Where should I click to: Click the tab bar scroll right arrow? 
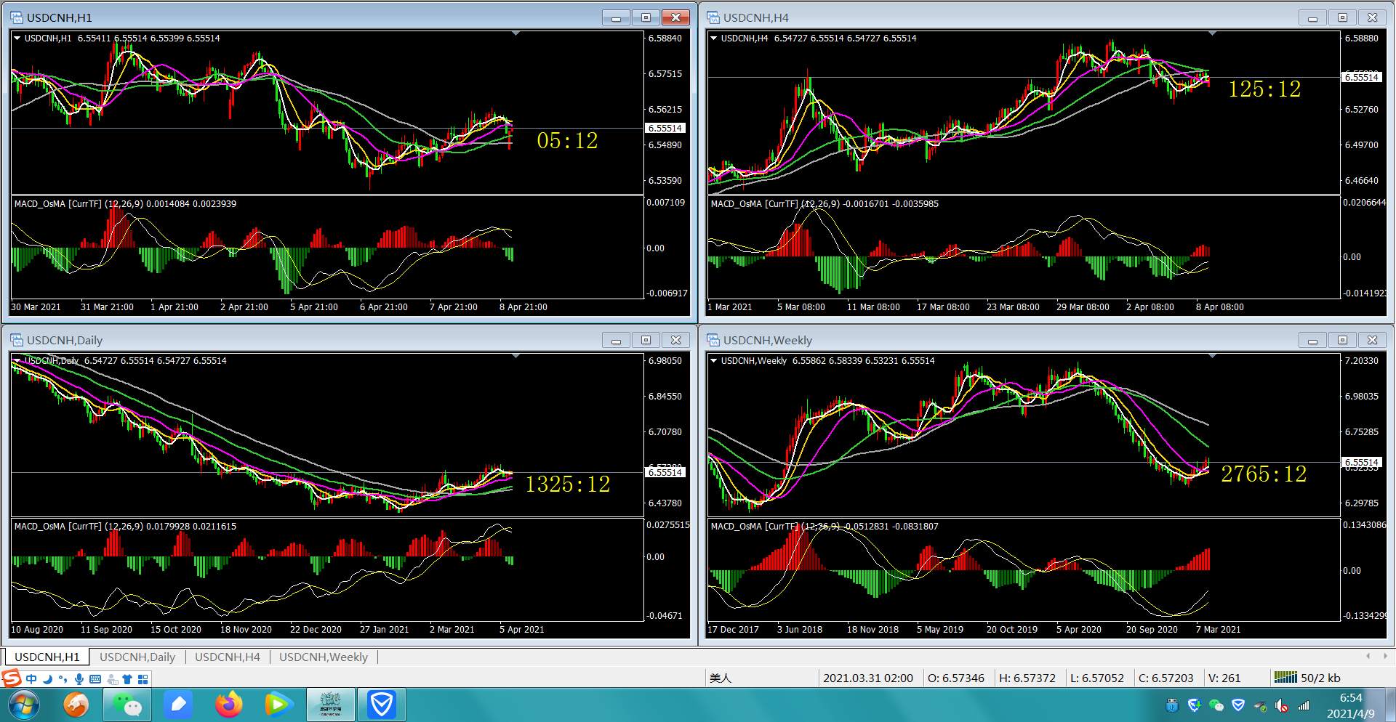coord(1385,656)
